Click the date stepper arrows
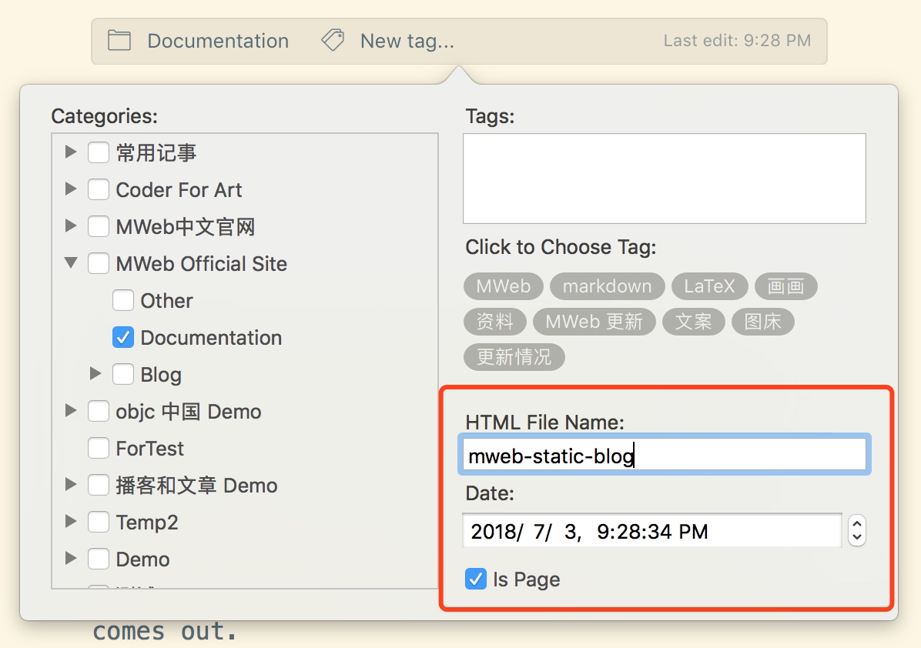 pos(856,531)
